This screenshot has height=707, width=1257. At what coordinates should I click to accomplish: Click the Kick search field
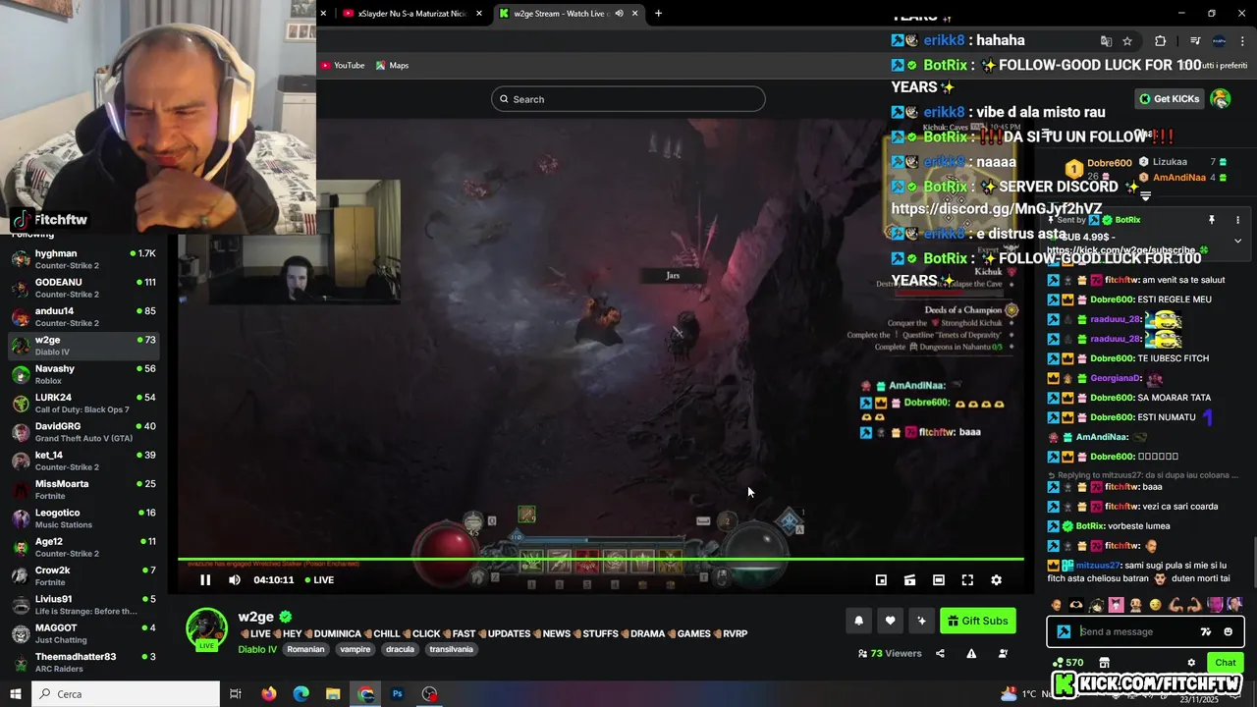pyautogui.click(x=628, y=99)
